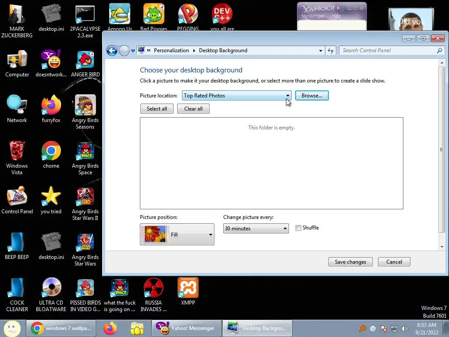Click Save changes button
Viewport: 449px width, 337px height.
click(x=350, y=262)
